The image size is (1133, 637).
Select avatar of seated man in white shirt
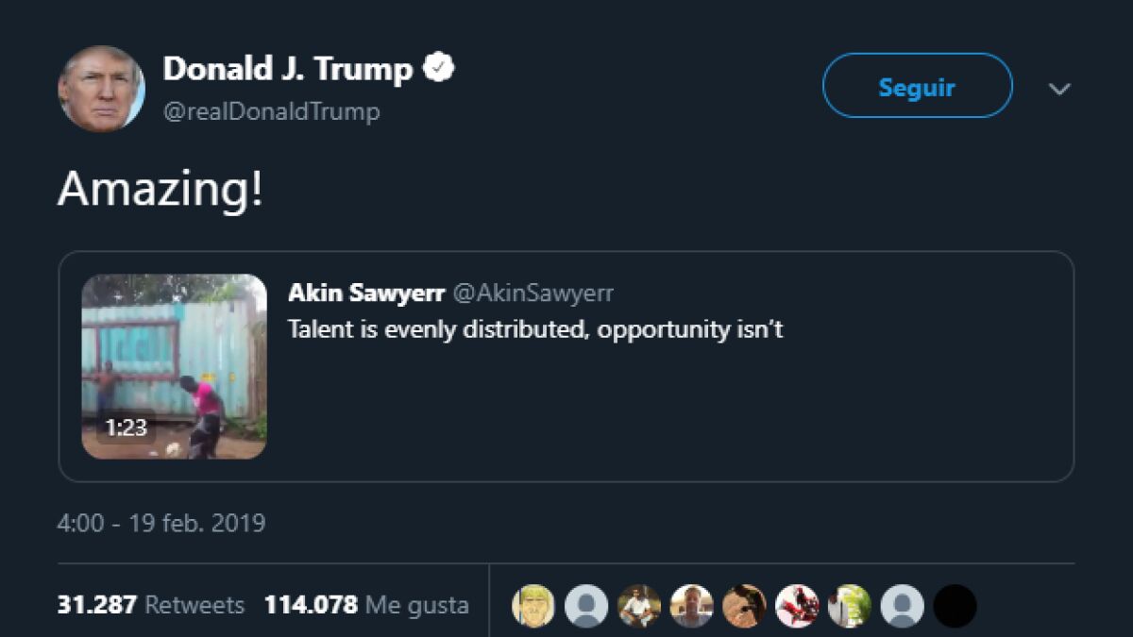pos(639,606)
